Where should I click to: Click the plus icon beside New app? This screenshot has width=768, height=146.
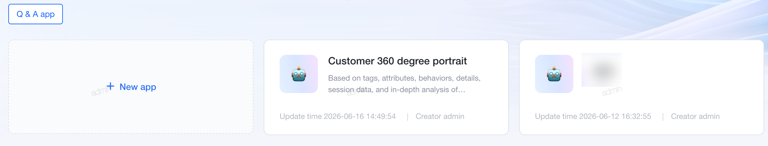pos(110,86)
